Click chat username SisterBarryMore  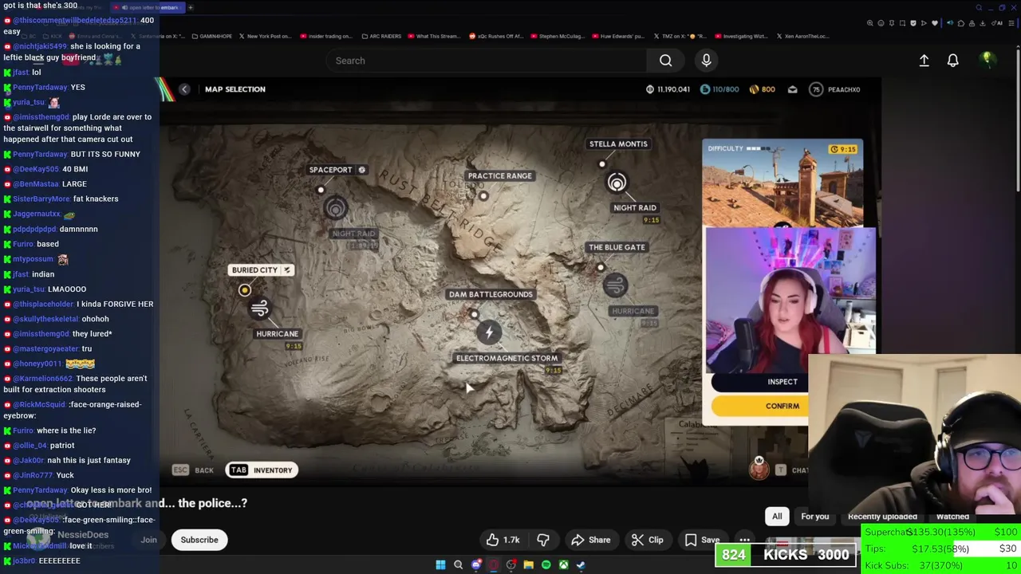(41, 199)
